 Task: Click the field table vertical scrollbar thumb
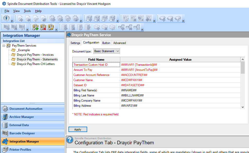(x=243, y=68)
